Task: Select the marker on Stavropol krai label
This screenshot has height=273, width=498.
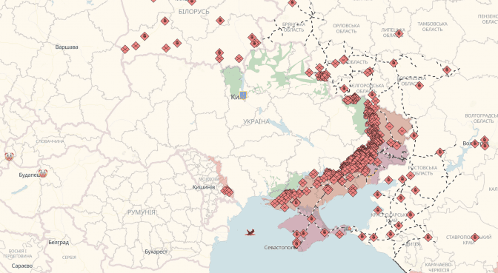Action: coord(475,237)
